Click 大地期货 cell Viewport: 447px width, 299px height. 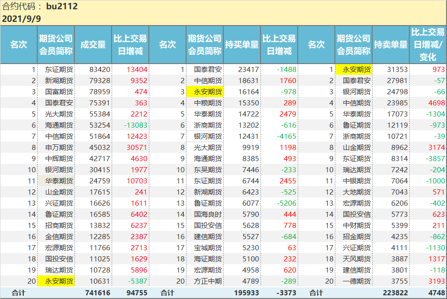(x=356, y=192)
